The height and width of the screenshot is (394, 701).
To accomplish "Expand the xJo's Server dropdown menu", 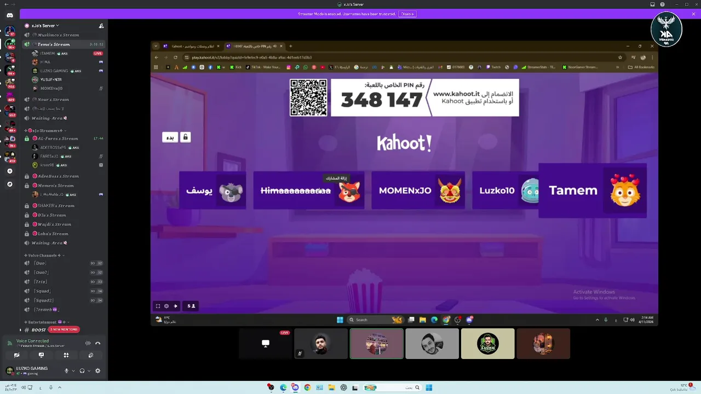I will pyautogui.click(x=58, y=26).
